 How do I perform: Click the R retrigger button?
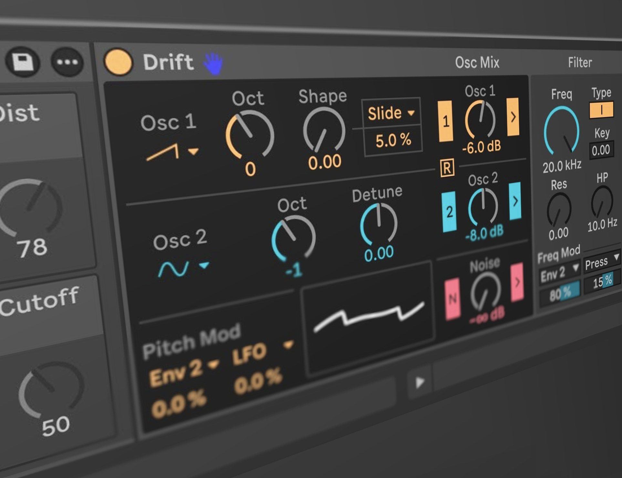tap(447, 168)
